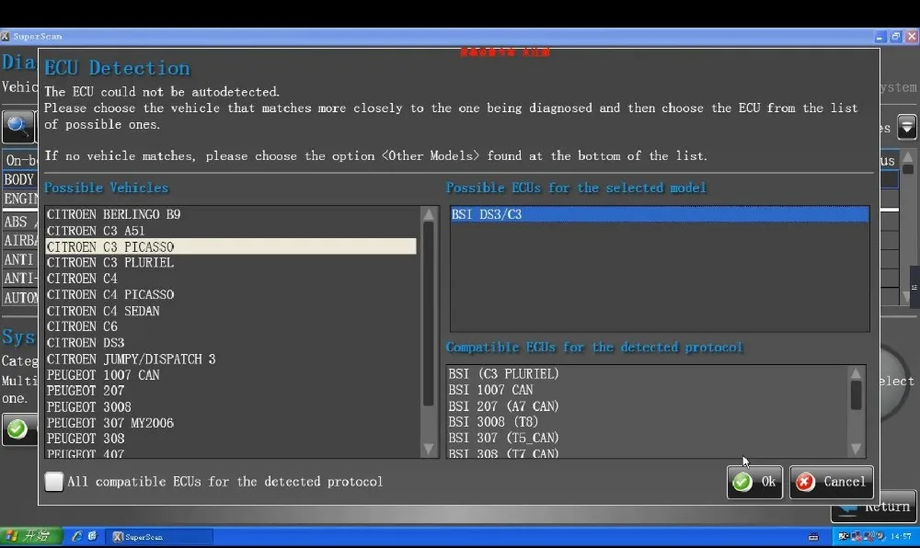
Task: Click the keyboard icon in system tray
Action: tap(813, 536)
